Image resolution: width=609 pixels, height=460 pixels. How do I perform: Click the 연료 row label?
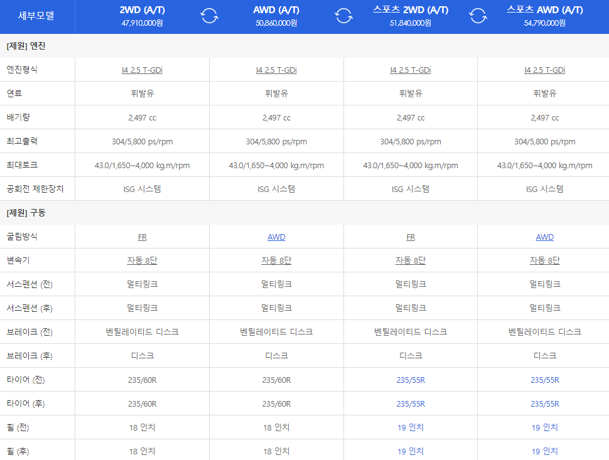click(x=14, y=93)
